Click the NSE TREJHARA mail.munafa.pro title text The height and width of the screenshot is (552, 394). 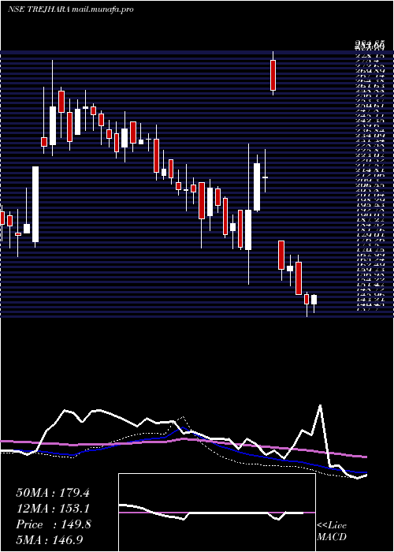[70, 9]
